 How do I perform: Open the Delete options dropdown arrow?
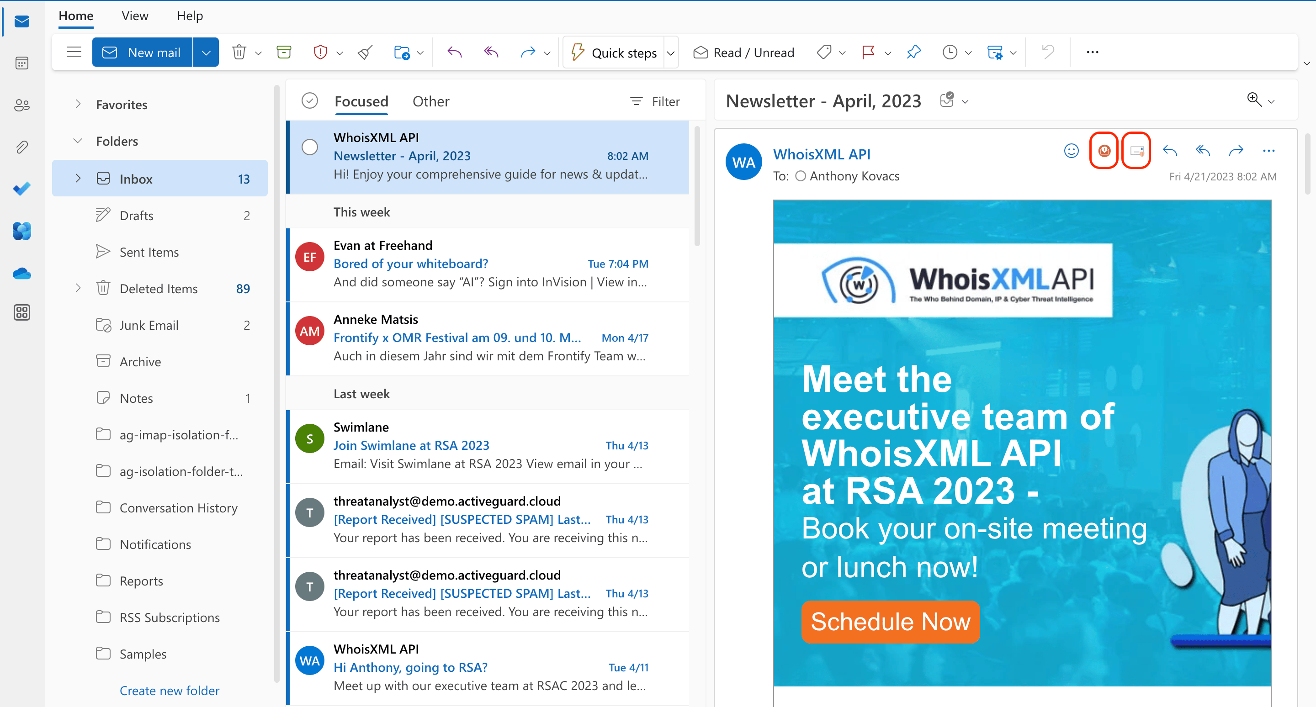259,53
